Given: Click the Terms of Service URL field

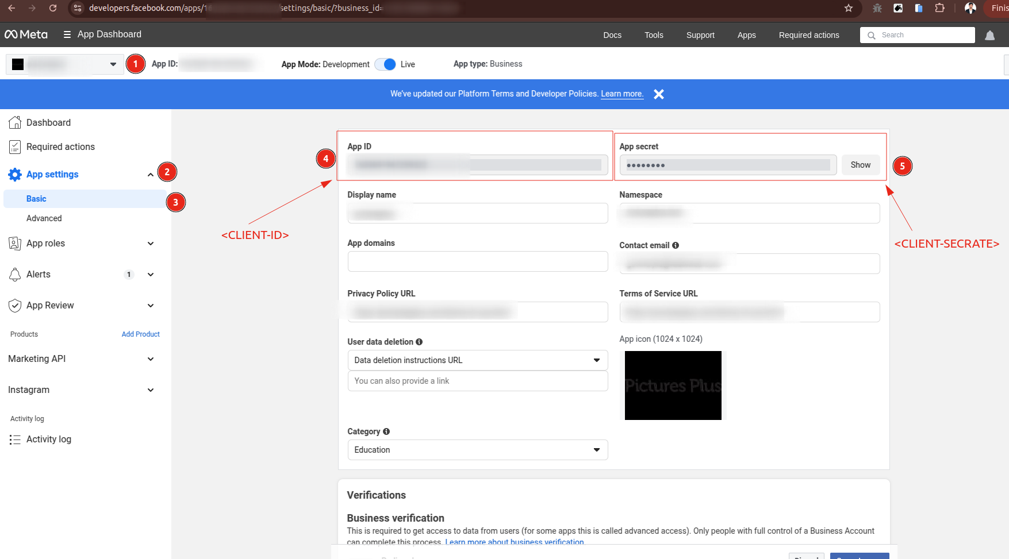Looking at the screenshot, I should 750,312.
